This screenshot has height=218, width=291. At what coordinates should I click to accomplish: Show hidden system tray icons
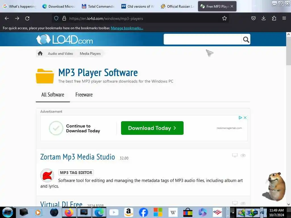(233, 212)
